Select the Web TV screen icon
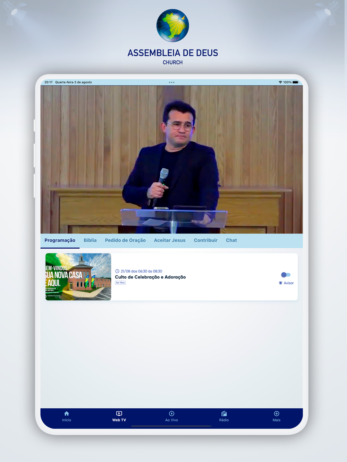This screenshot has width=347, height=462. tap(119, 414)
